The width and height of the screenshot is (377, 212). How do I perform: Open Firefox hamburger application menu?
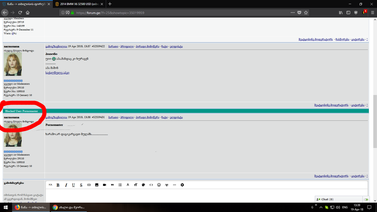click(373, 13)
